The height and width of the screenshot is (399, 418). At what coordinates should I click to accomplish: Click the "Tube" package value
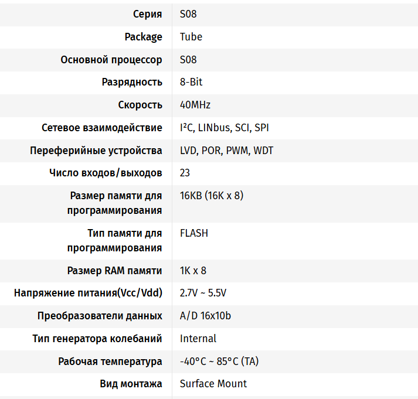tap(191, 37)
